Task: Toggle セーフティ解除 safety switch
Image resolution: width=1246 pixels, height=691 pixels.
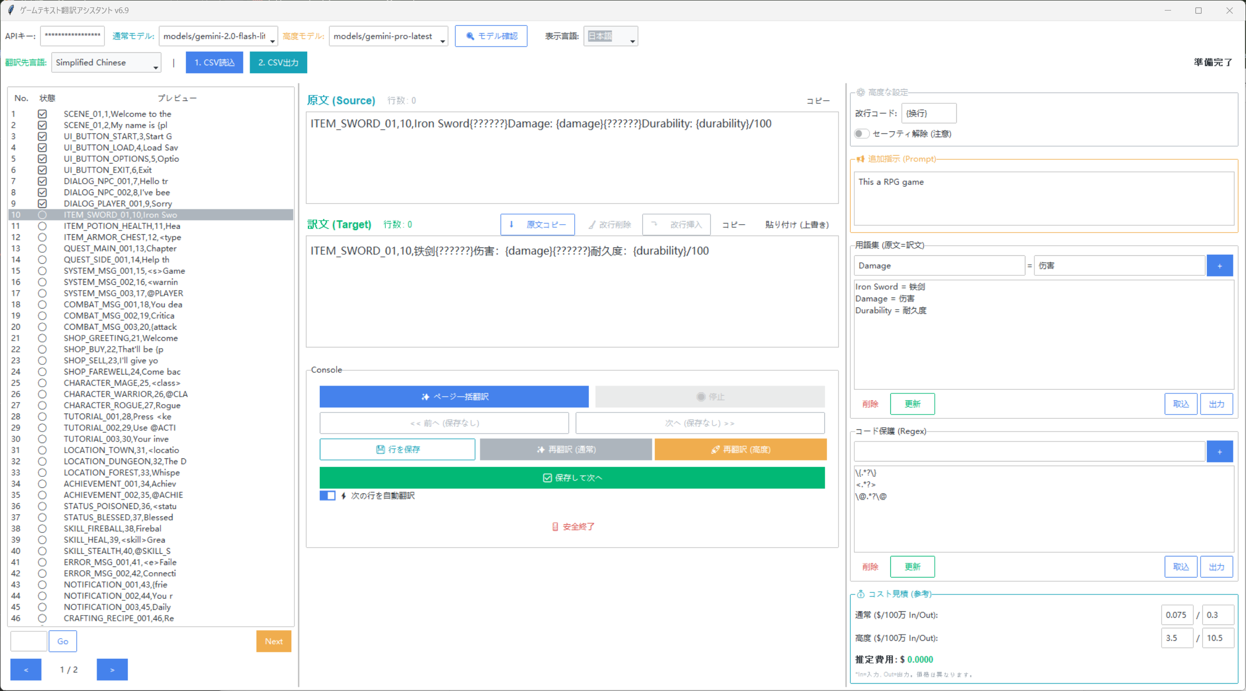Action: pos(861,133)
